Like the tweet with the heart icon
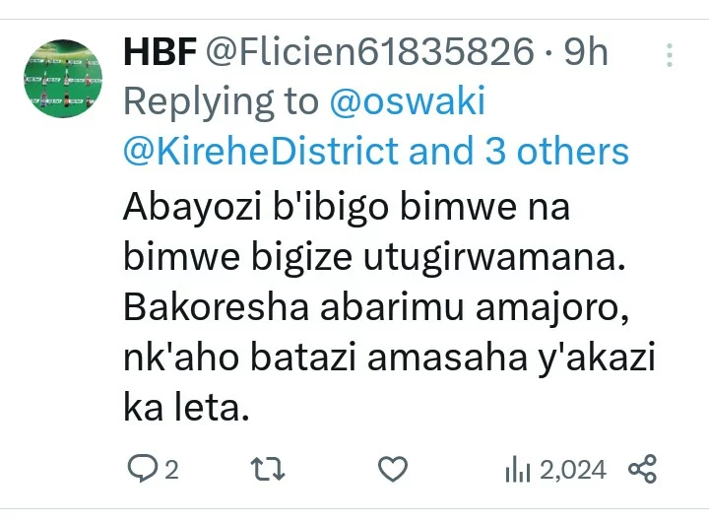The width and height of the screenshot is (709, 522). click(393, 469)
